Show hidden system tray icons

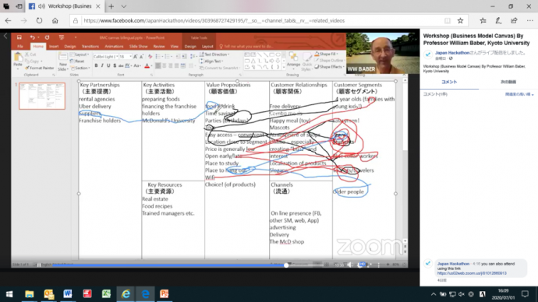(434, 294)
